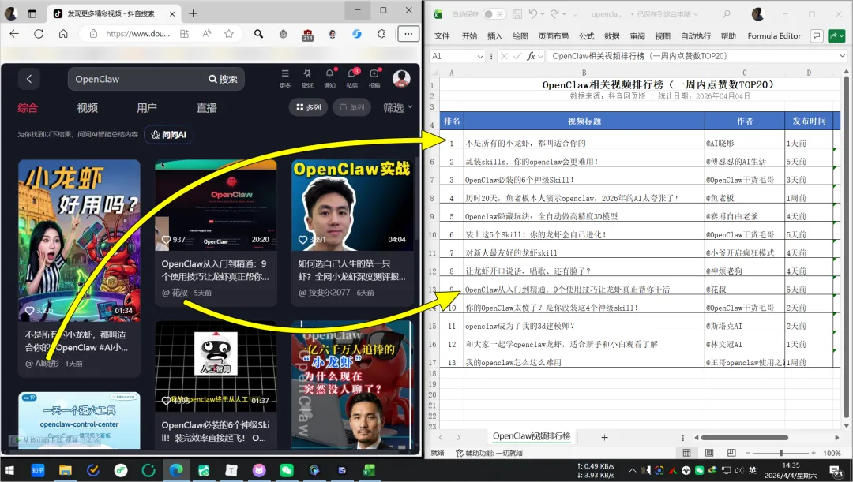
Task: Open Excel share button dropdown
Action: click(836, 35)
